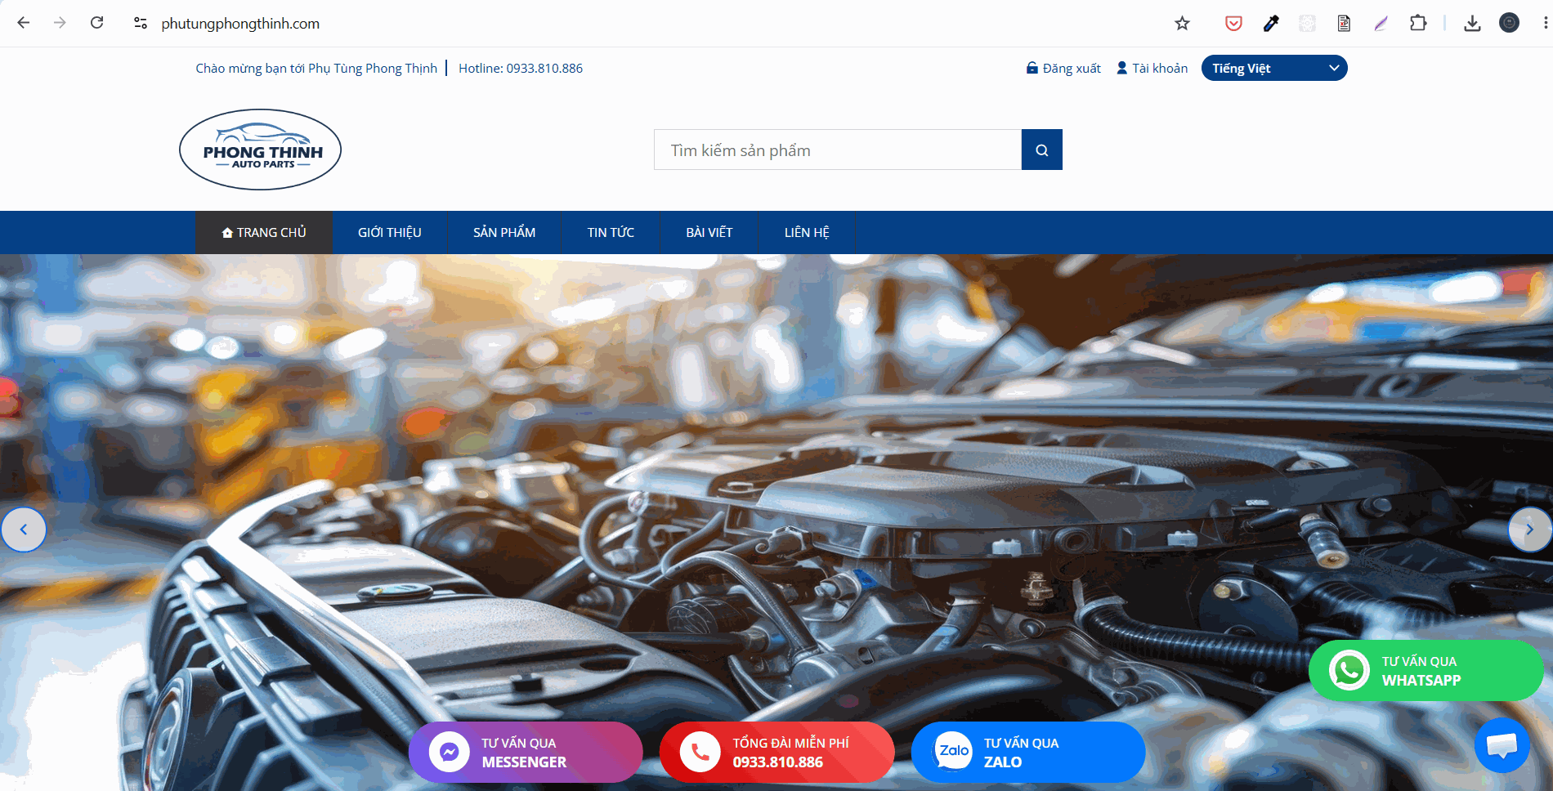
Task: Click the purple feather extension icon
Action: coord(1381,23)
